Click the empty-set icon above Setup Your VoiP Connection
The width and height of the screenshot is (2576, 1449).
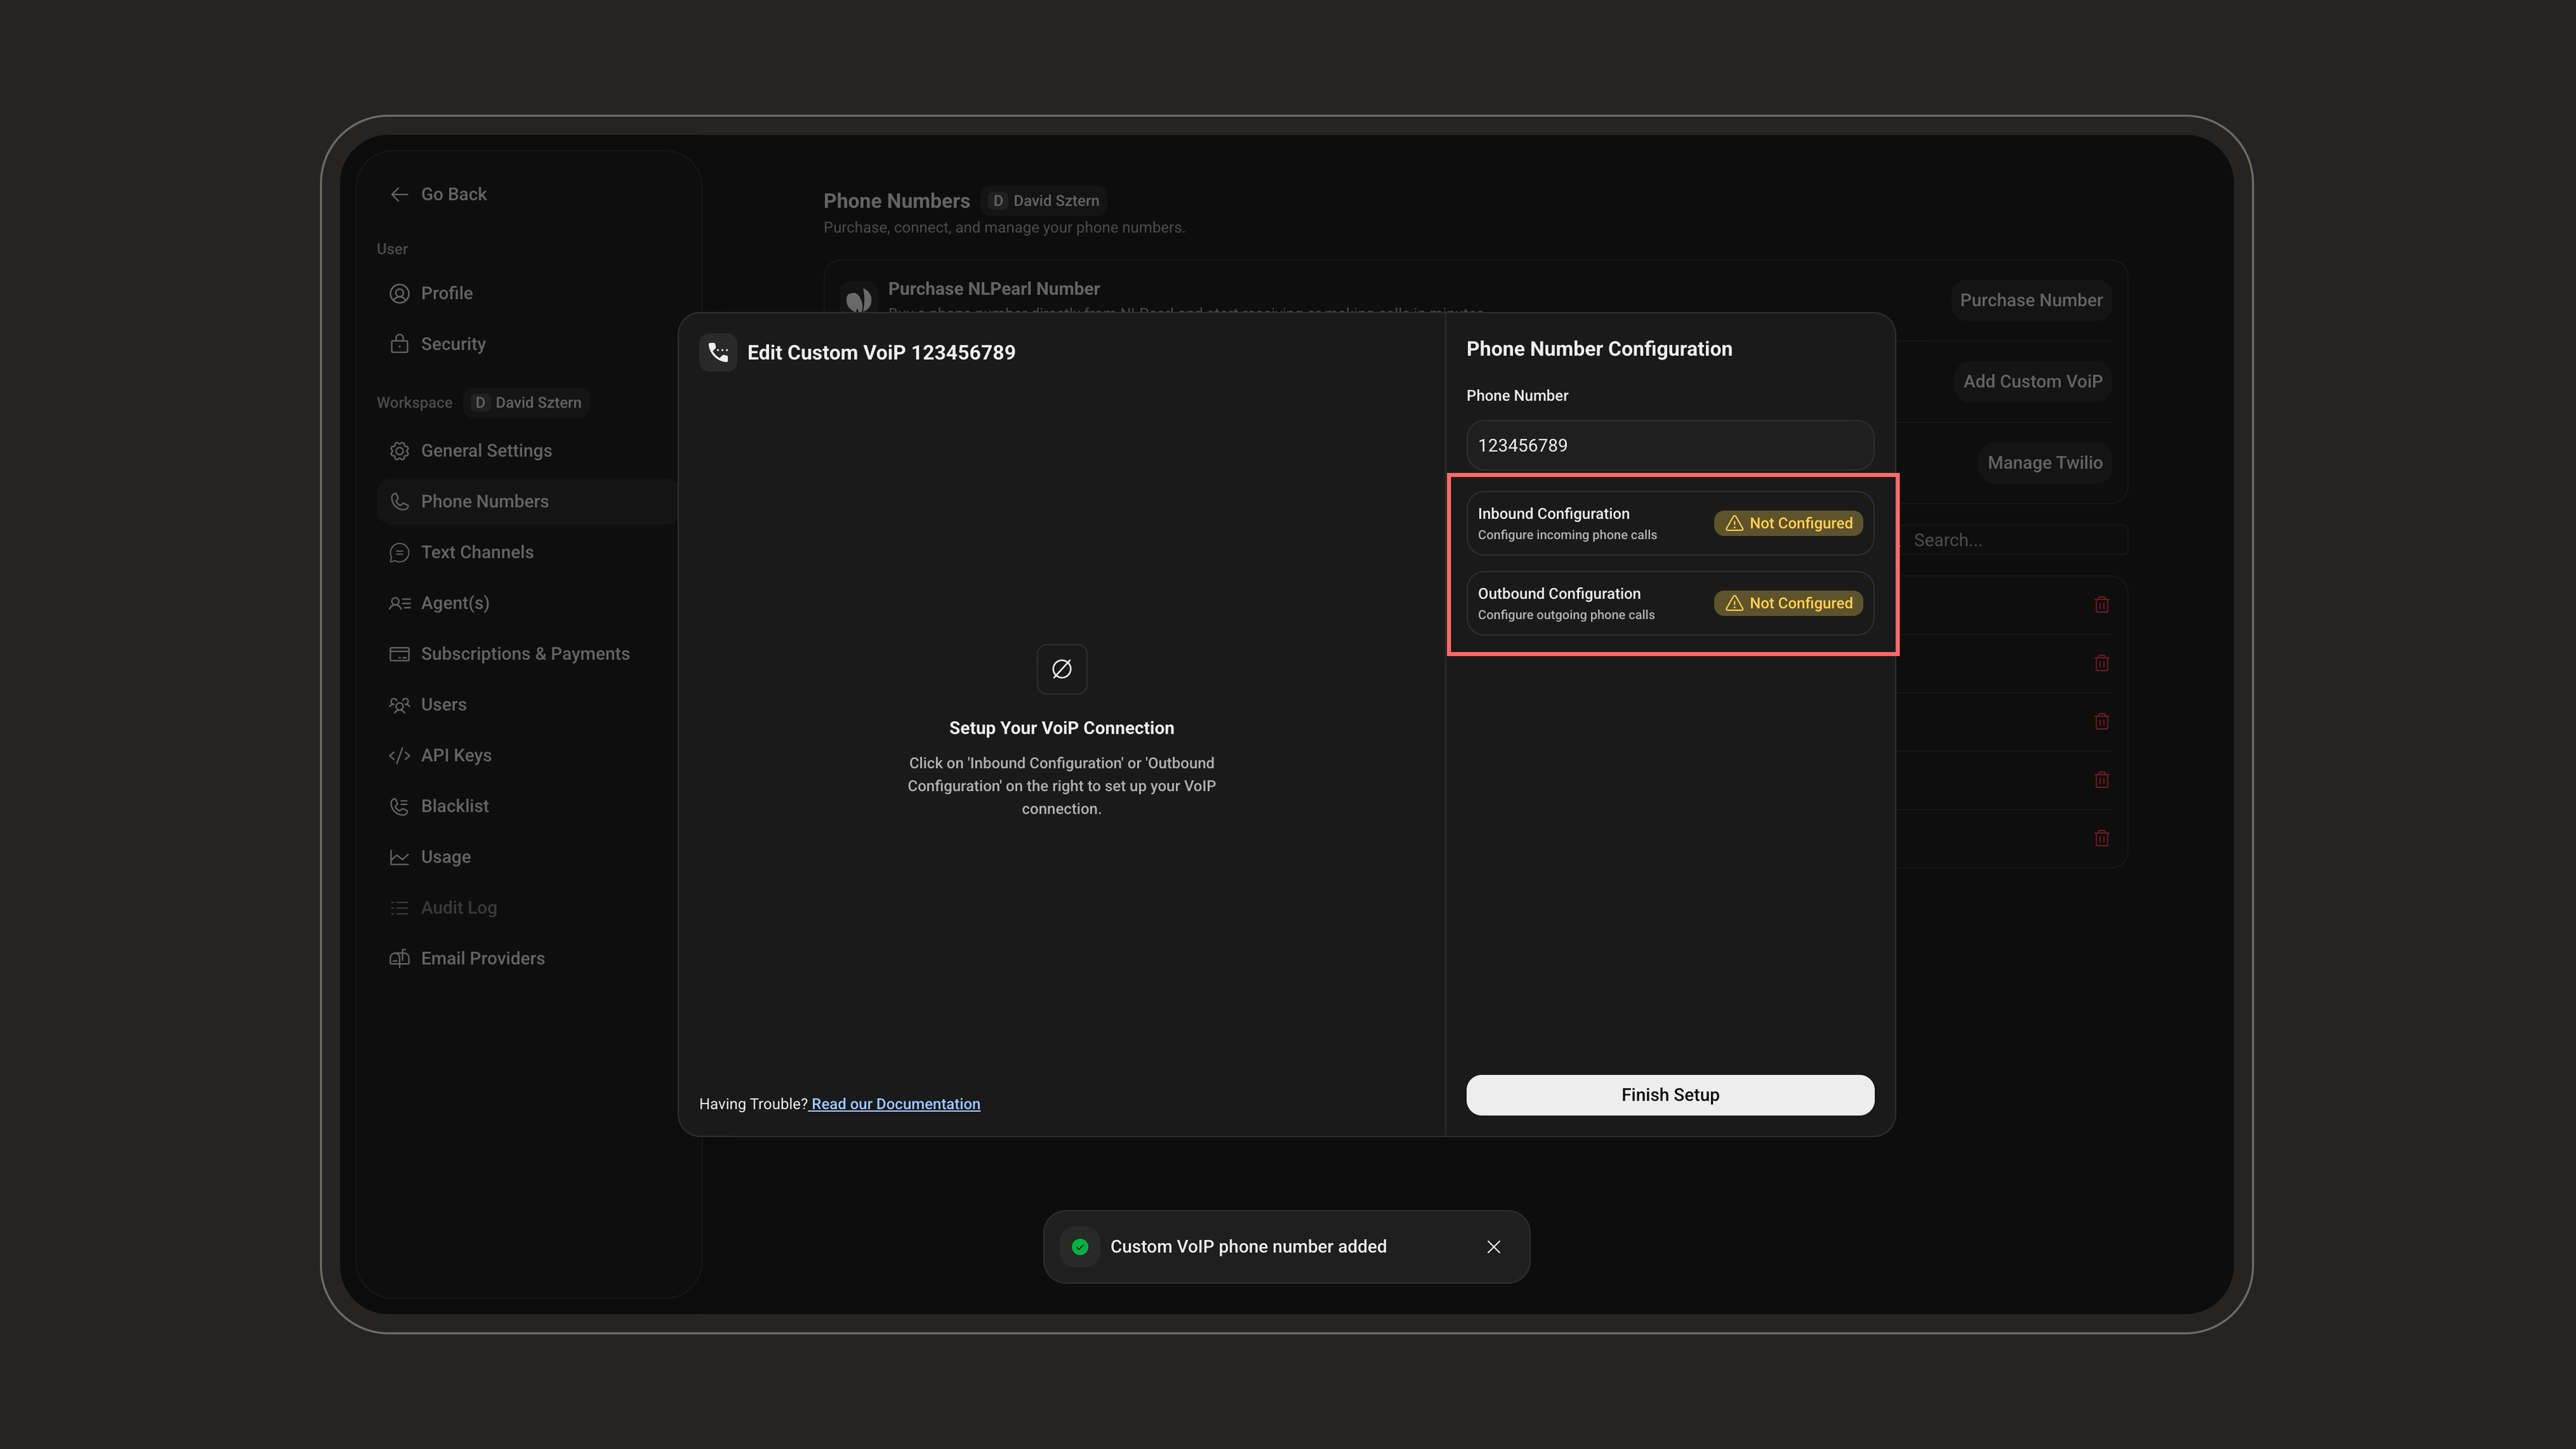pos(1061,669)
